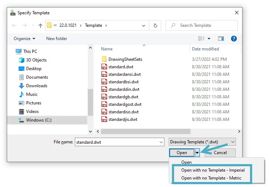Choose Open with no Template - Metric

pos(211,178)
